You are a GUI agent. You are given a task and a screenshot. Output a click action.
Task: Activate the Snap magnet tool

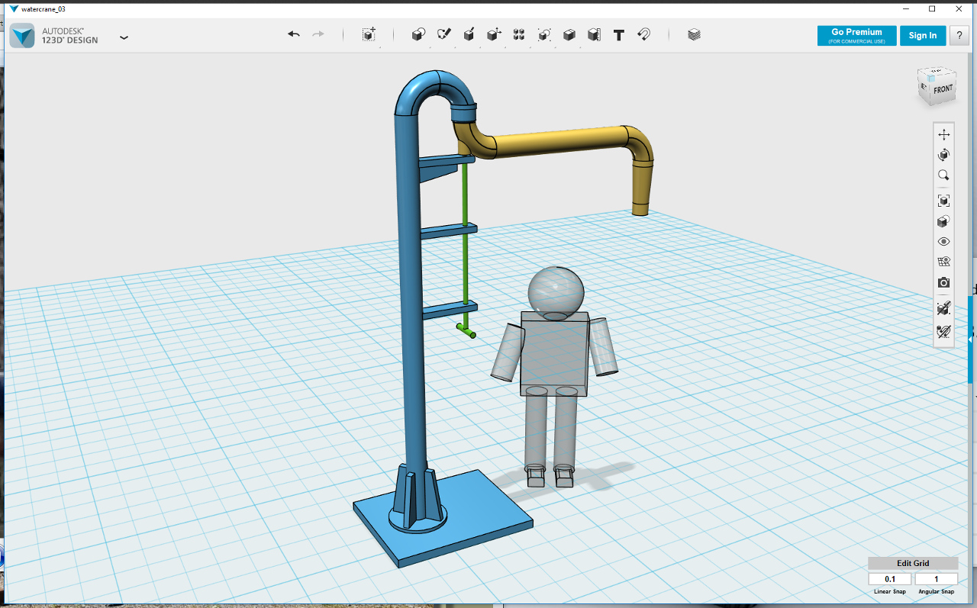(x=643, y=34)
